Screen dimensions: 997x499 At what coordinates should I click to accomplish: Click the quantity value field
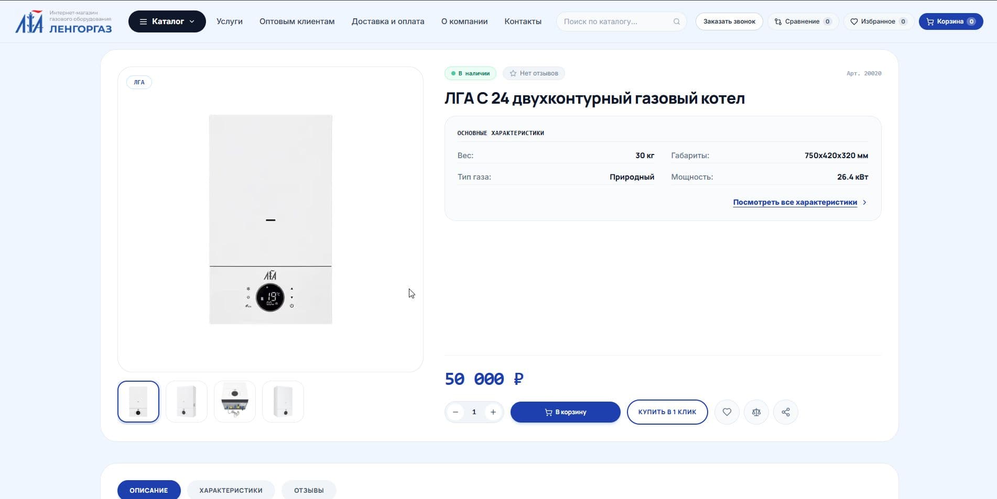[474, 412]
